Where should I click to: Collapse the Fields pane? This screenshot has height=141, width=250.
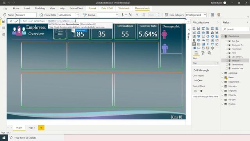(247, 22)
